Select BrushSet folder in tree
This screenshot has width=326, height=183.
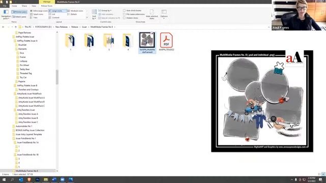(22, 45)
